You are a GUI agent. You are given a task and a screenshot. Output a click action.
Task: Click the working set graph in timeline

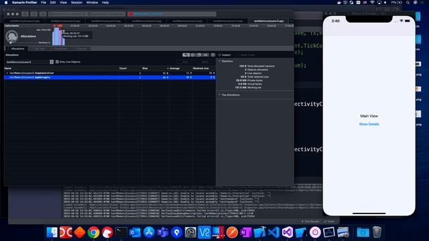(58, 36)
